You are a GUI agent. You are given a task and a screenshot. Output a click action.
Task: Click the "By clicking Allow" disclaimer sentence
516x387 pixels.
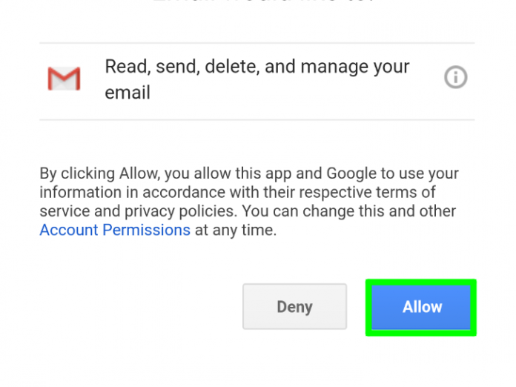pyautogui.click(x=100, y=174)
